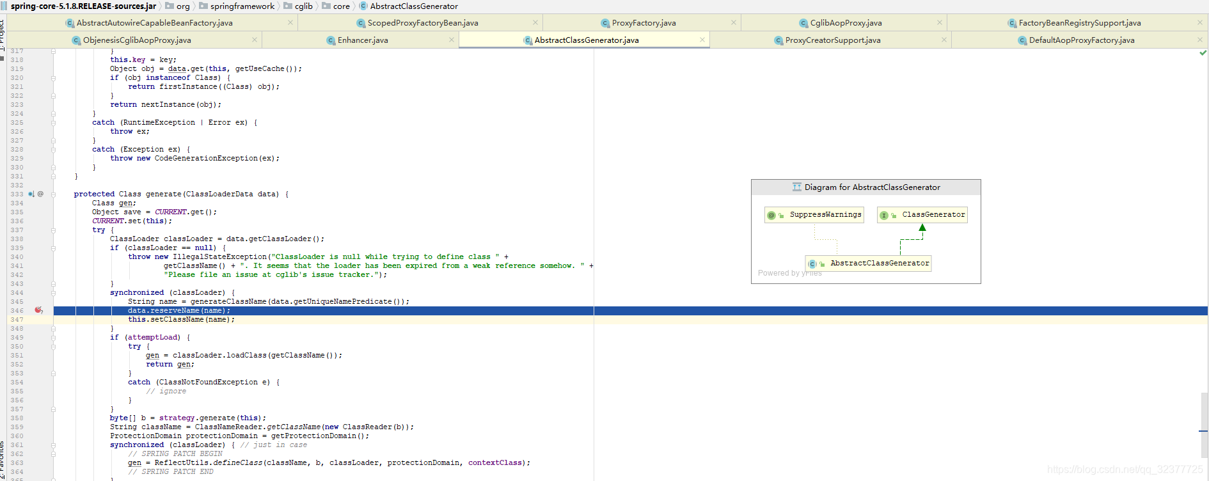Click the 'core' breadcrumb label
The height and width of the screenshot is (481, 1209).
click(x=342, y=6)
